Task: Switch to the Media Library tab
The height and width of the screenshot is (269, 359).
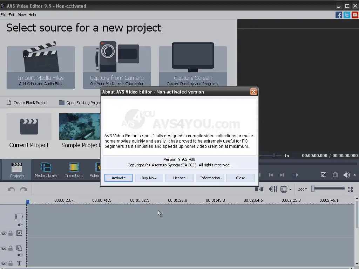Action: point(46,170)
